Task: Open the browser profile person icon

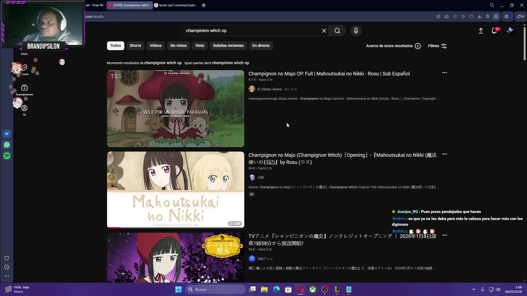Action: point(496,16)
